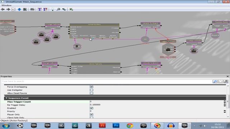Open the Unity icon on taskbar

tap(20, 126)
